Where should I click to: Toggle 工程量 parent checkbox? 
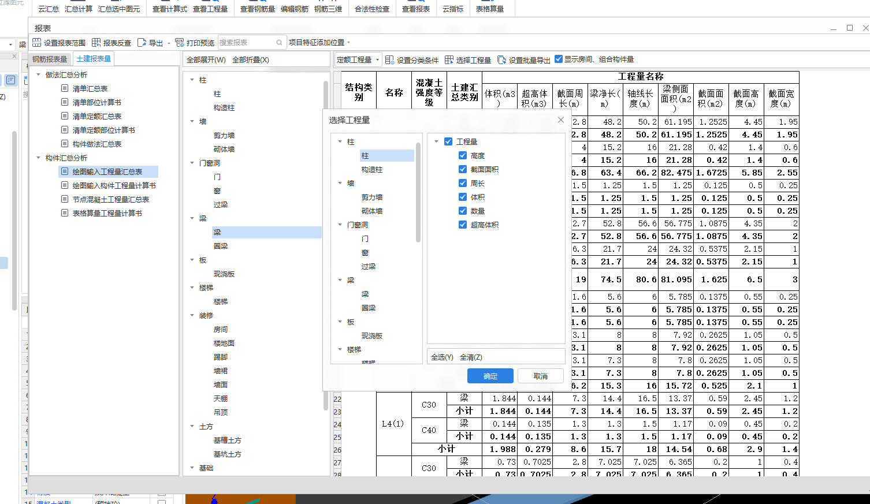448,141
